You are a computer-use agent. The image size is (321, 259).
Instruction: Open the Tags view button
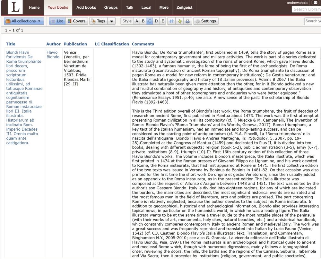pyautogui.click(x=98, y=21)
